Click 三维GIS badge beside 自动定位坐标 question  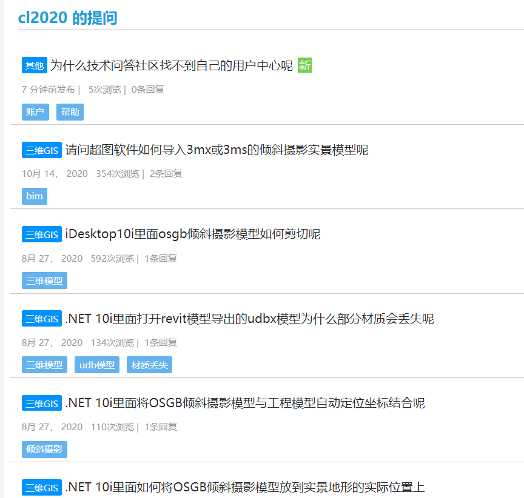[42, 403]
